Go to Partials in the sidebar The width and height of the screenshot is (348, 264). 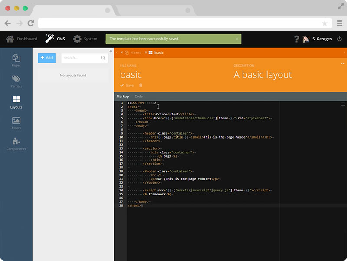(16, 81)
